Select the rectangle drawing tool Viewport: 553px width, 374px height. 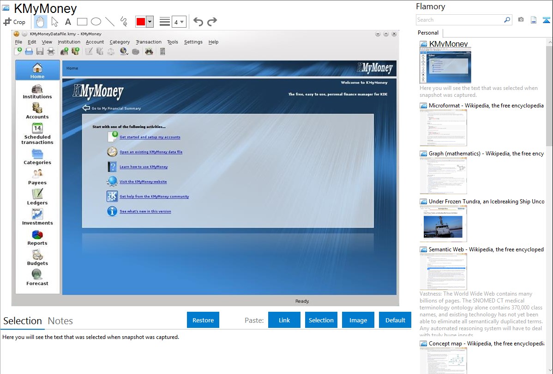pyautogui.click(x=82, y=22)
